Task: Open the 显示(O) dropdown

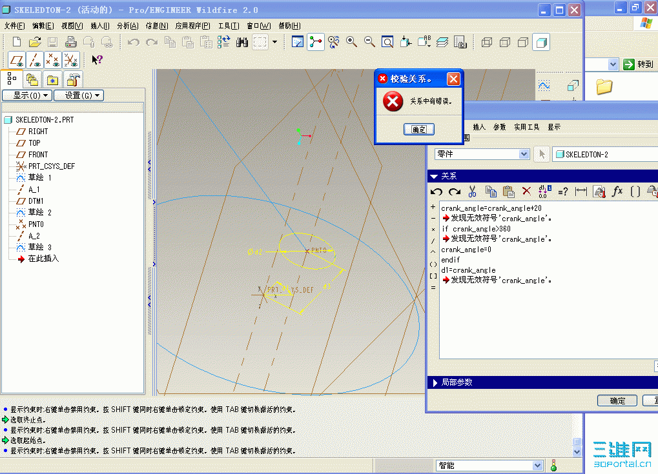Action: tap(27, 95)
